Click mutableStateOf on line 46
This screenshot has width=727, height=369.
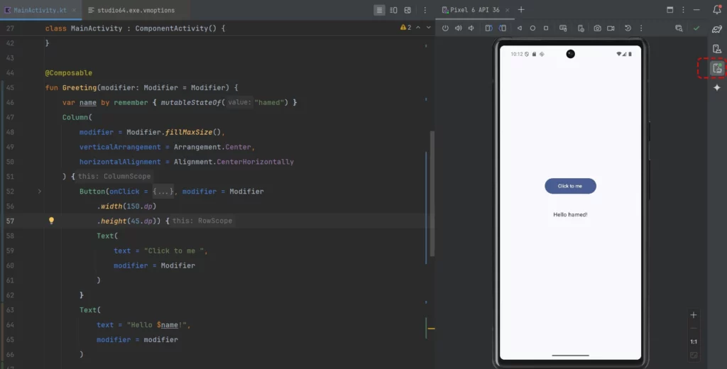coord(191,102)
